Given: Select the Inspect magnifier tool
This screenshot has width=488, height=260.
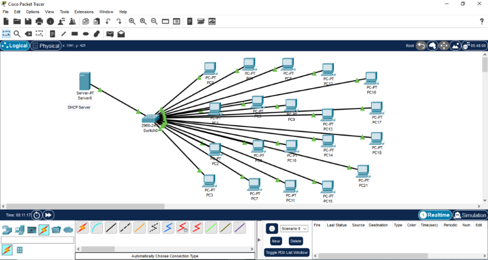Looking at the screenshot, I should [x=17, y=34].
